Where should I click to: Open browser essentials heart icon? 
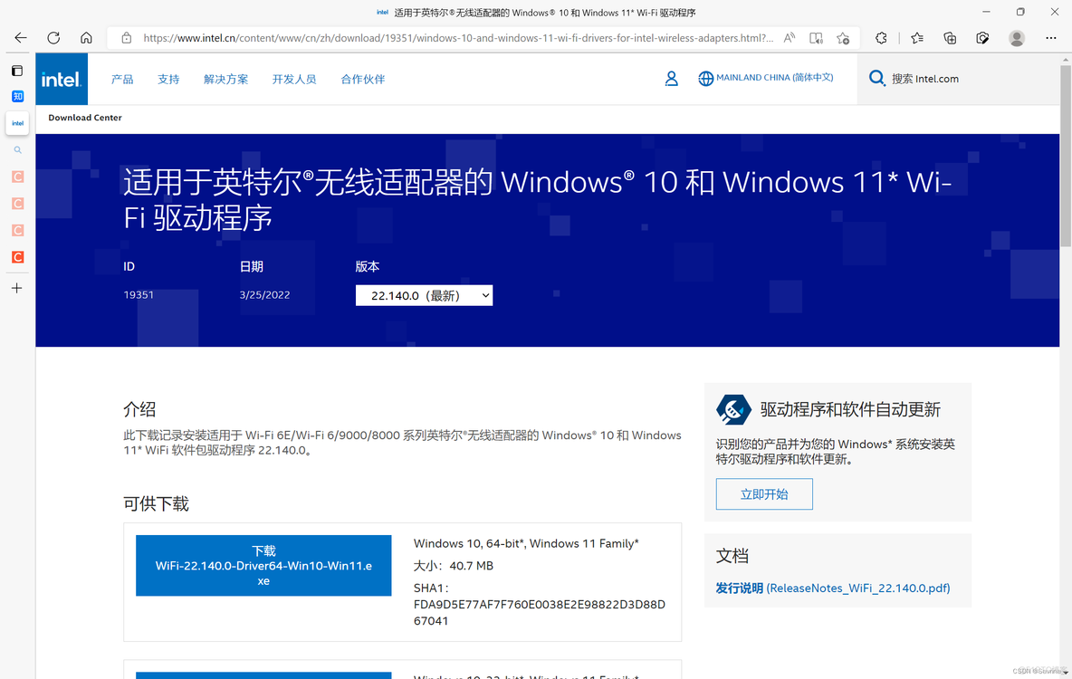click(x=982, y=38)
